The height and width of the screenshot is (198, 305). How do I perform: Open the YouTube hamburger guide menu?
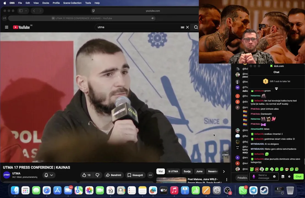pyautogui.click(x=7, y=27)
